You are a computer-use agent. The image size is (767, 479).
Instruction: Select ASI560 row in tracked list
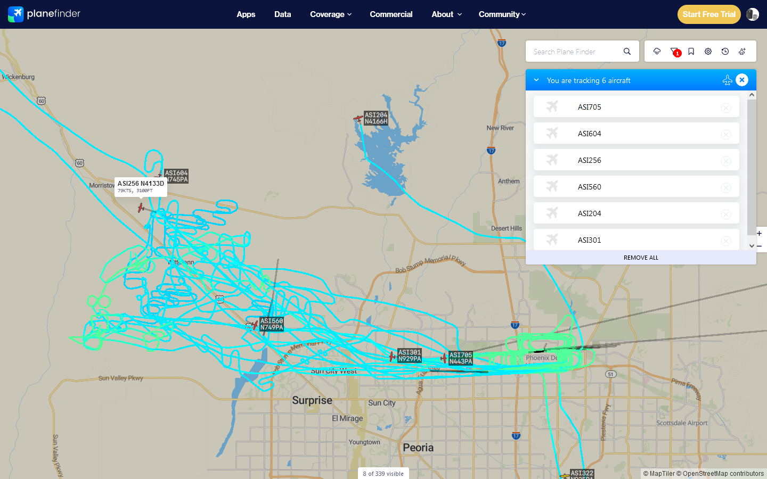[637, 186]
